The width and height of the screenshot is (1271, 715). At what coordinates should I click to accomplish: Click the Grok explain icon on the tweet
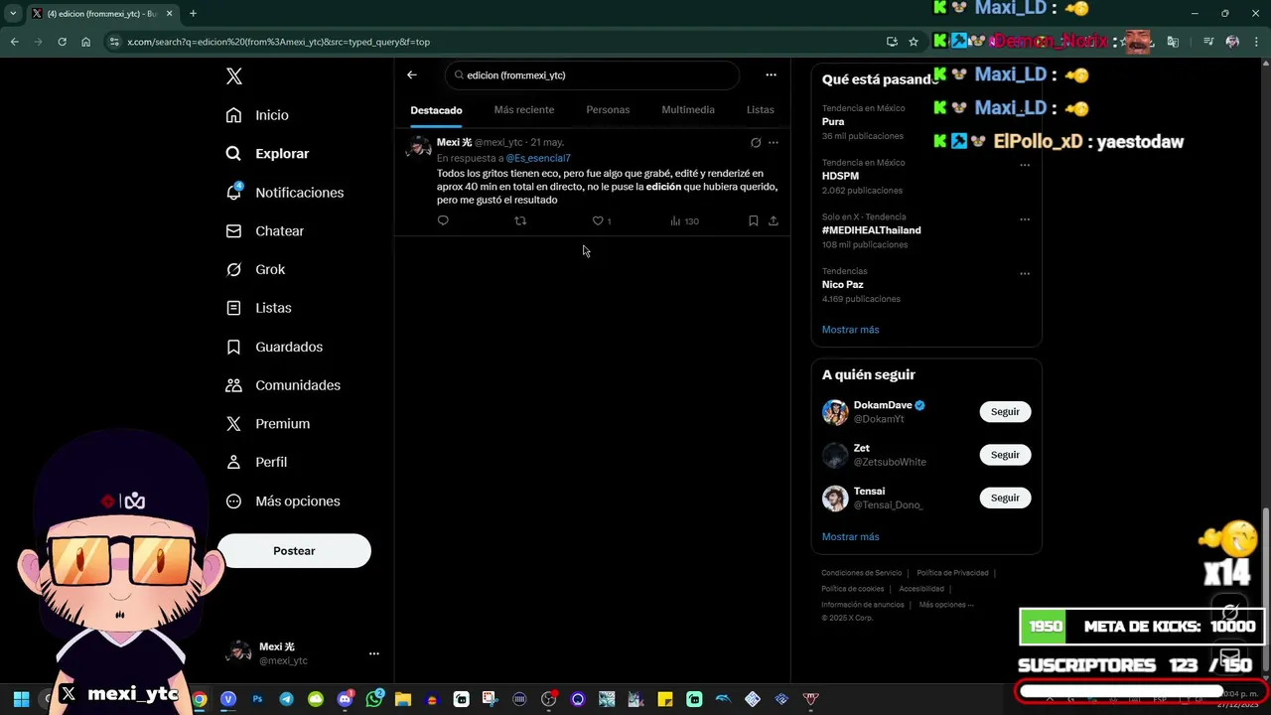click(x=756, y=143)
